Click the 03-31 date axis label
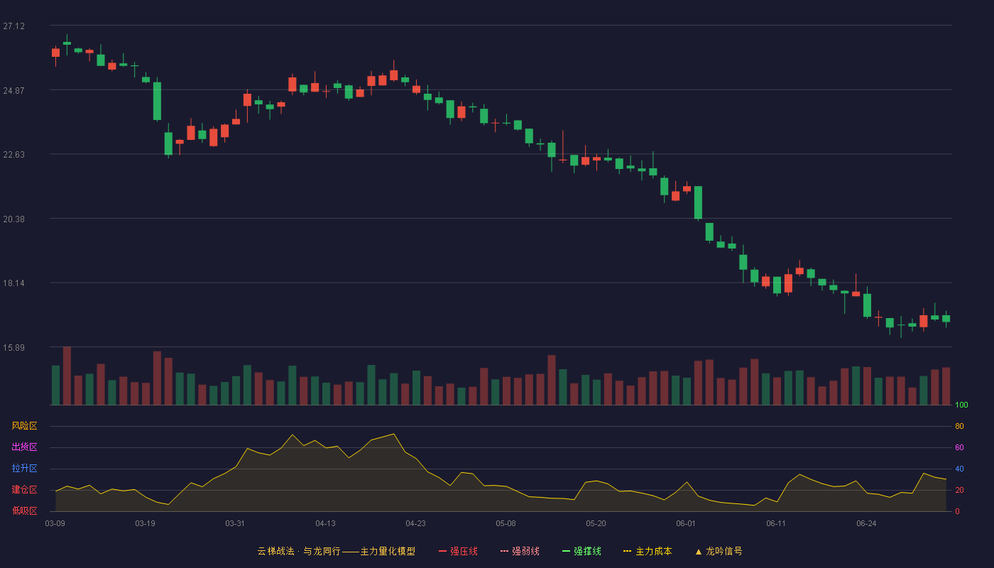This screenshot has width=994, height=568. pyautogui.click(x=235, y=523)
